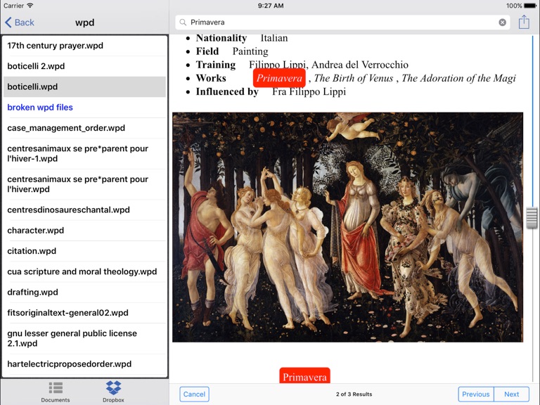Tap the Back chevron button
The width and height of the screenshot is (540, 405).
(x=20, y=22)
